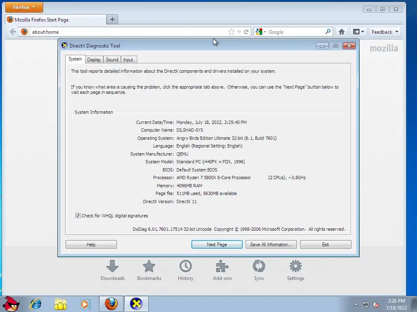Reload the page with the refresh icon
Screen dimensions: 417x312
(246, 32)
